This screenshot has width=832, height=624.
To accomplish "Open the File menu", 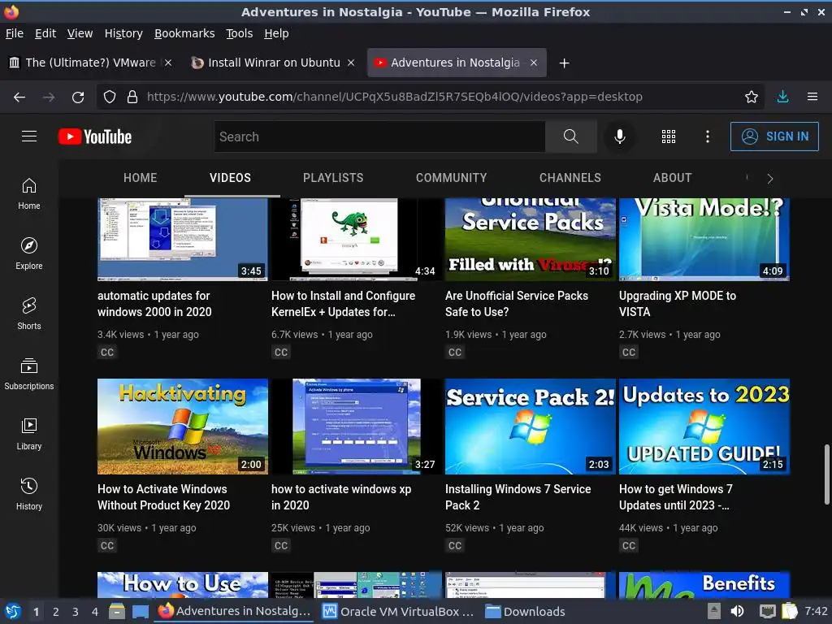I will click(x=15, y=33).
